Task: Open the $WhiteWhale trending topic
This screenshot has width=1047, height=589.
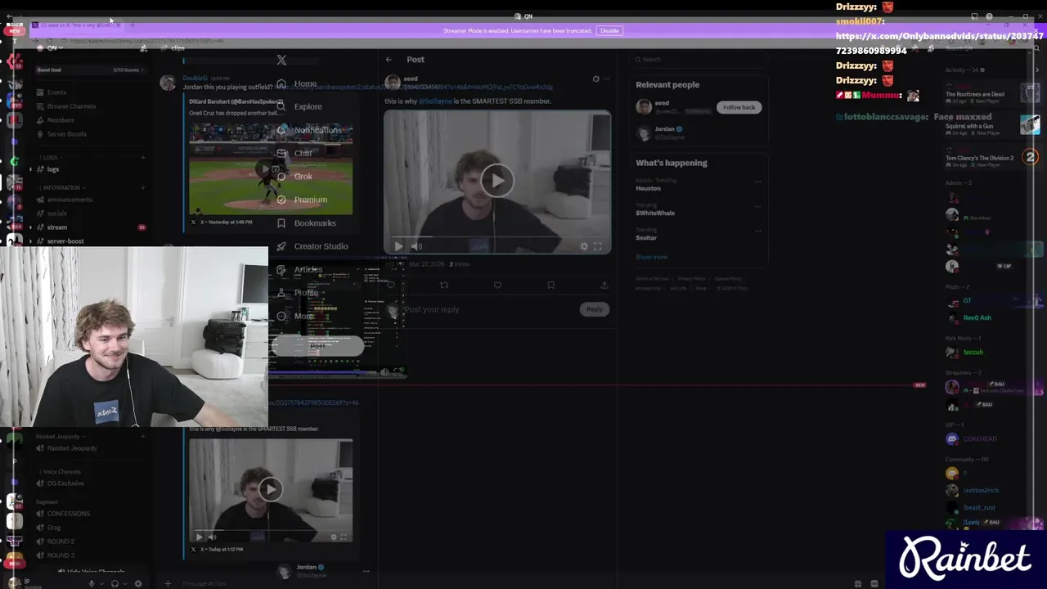Action: coord(655,213)
